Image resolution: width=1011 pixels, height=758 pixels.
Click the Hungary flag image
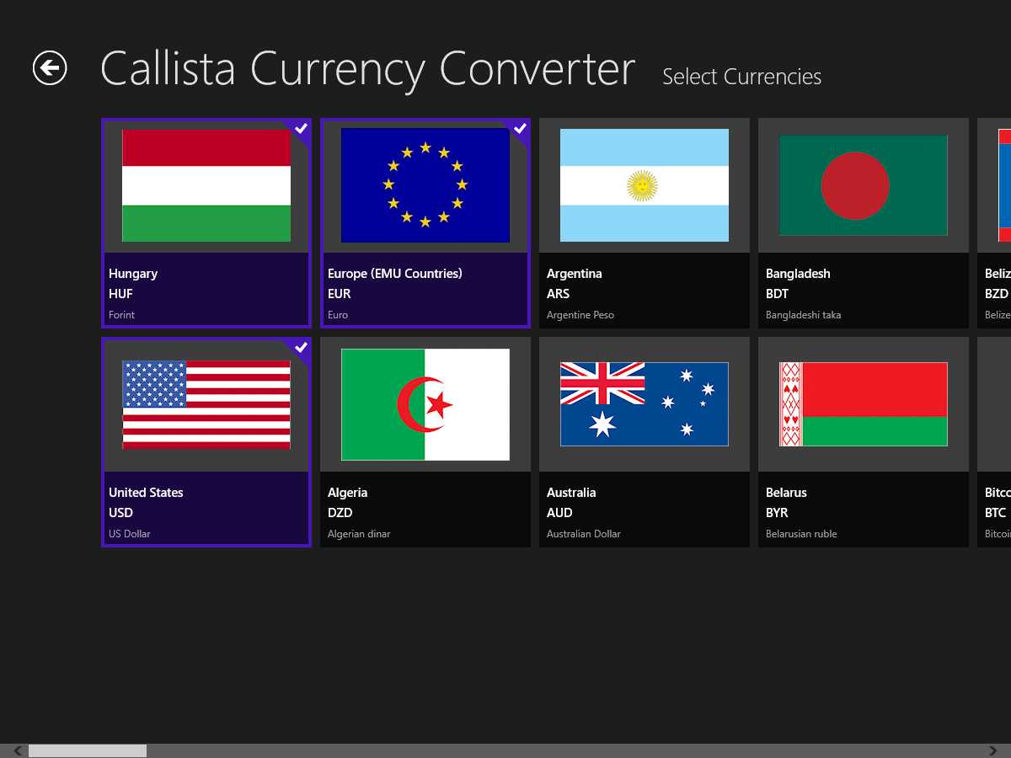click(206, 185)
